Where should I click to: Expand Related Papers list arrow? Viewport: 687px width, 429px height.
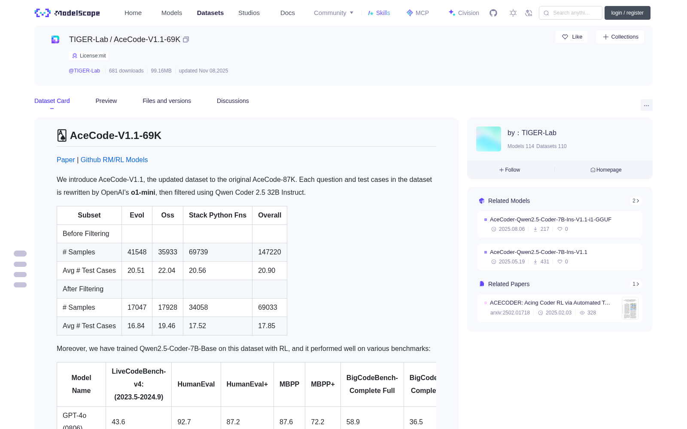coord(636,284)
